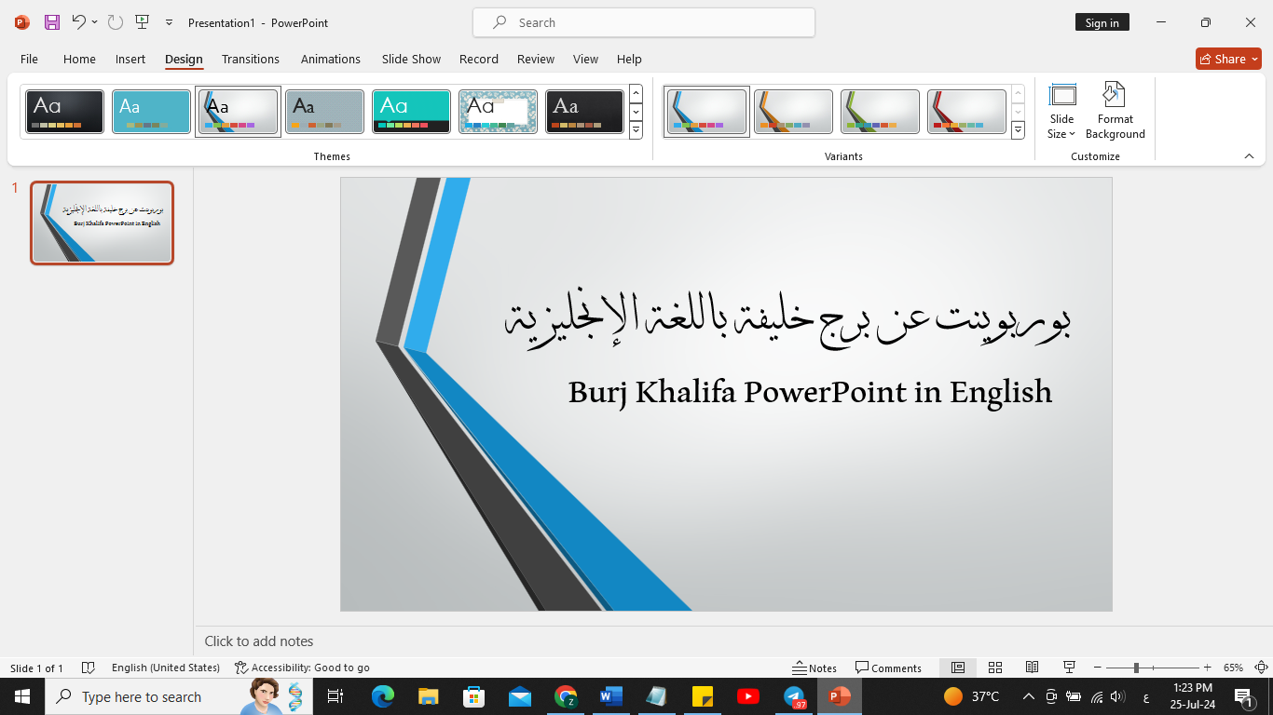
Task: Click the English (United States) language indicator
Action: (166, 668)
